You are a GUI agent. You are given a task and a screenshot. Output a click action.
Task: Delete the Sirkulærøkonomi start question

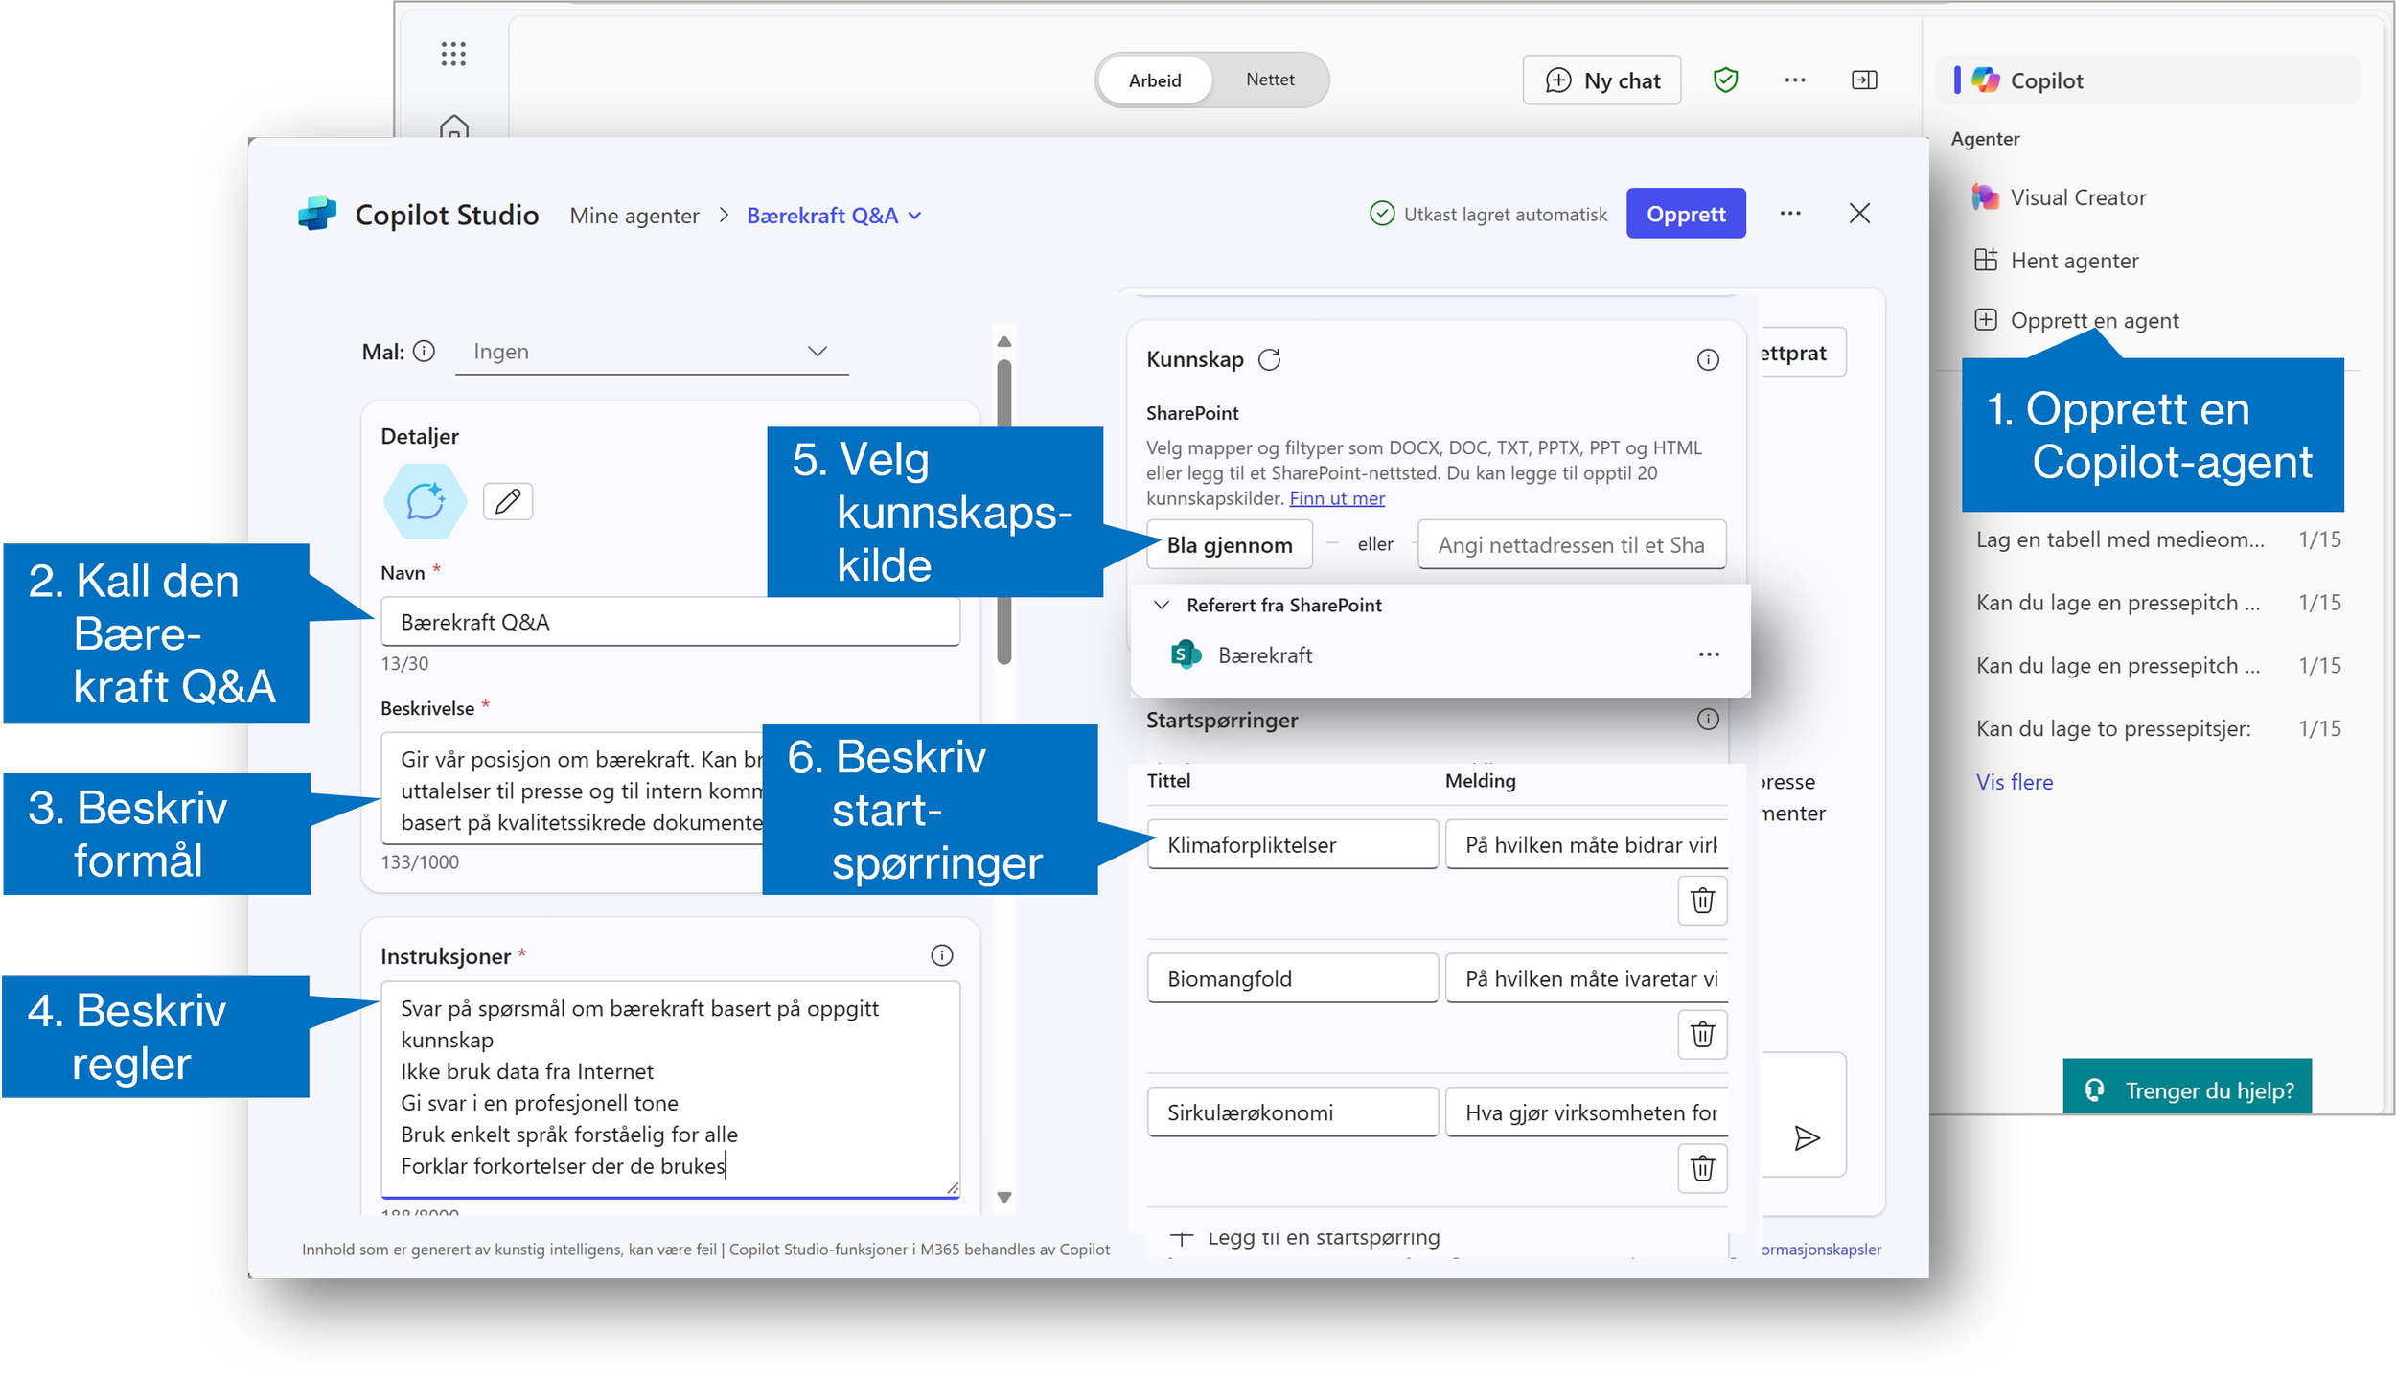coord(1701,1168)
